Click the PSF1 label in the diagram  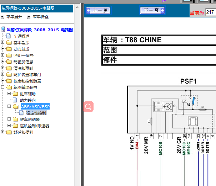[x=188, y=81]
